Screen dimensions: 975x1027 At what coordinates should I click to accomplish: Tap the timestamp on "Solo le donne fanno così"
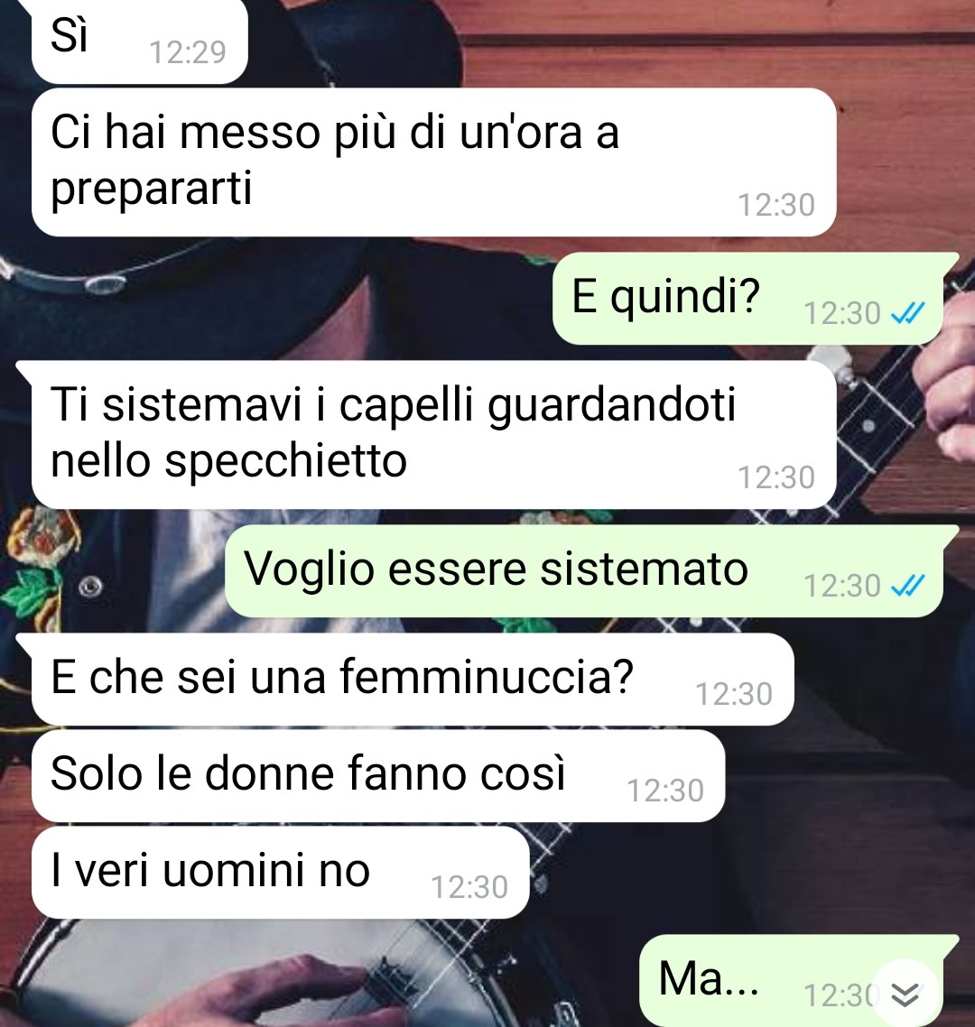click(665, 791)
